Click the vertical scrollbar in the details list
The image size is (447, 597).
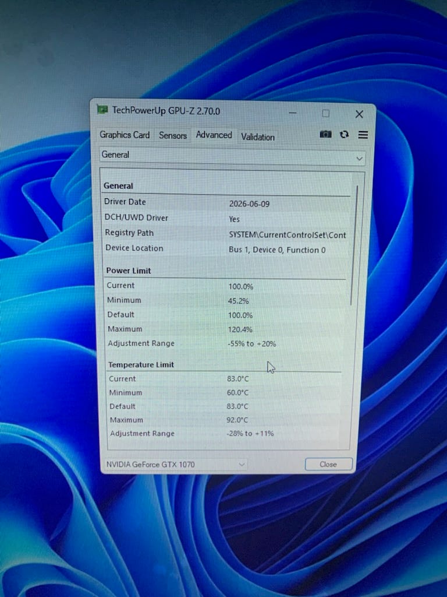point(354,245)
